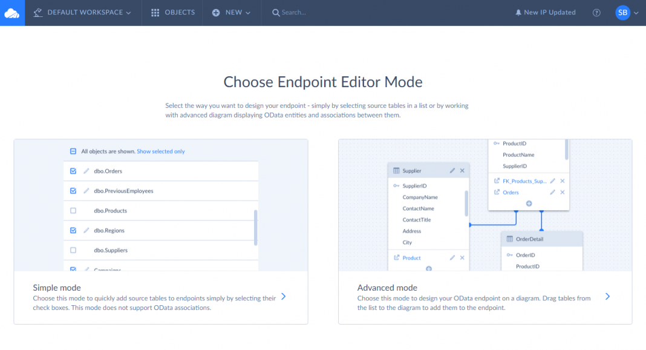Click the Skyvia cloud logo icon

pyautogui.click(x=12, y=13)
